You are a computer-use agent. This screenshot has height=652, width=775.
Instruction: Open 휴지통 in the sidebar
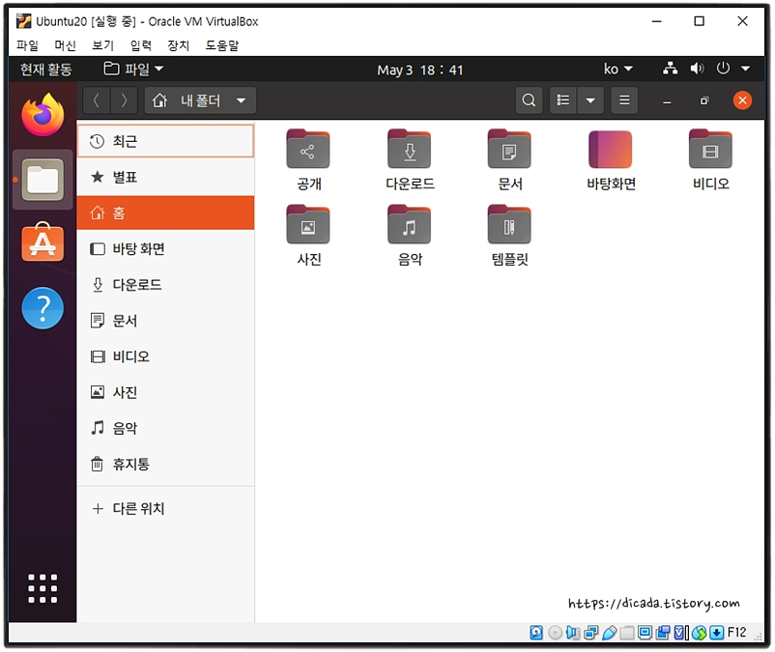point(165,464)
